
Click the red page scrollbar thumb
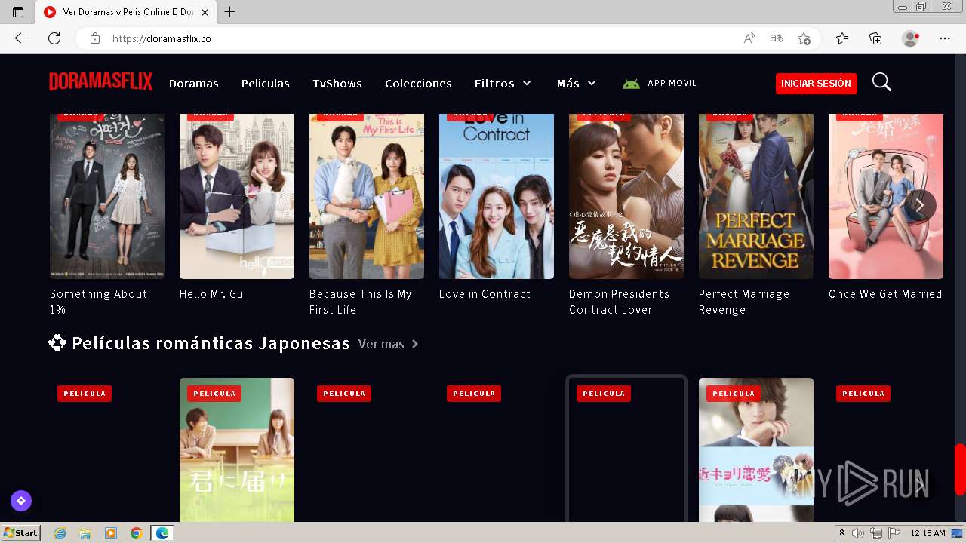click(960, 469)
